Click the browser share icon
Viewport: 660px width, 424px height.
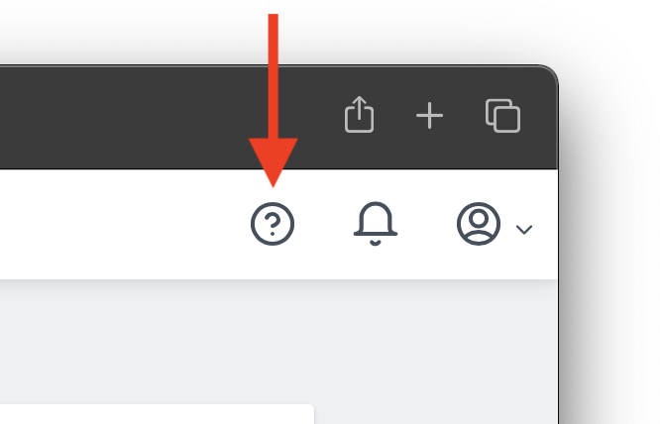(x=359, y=114)
